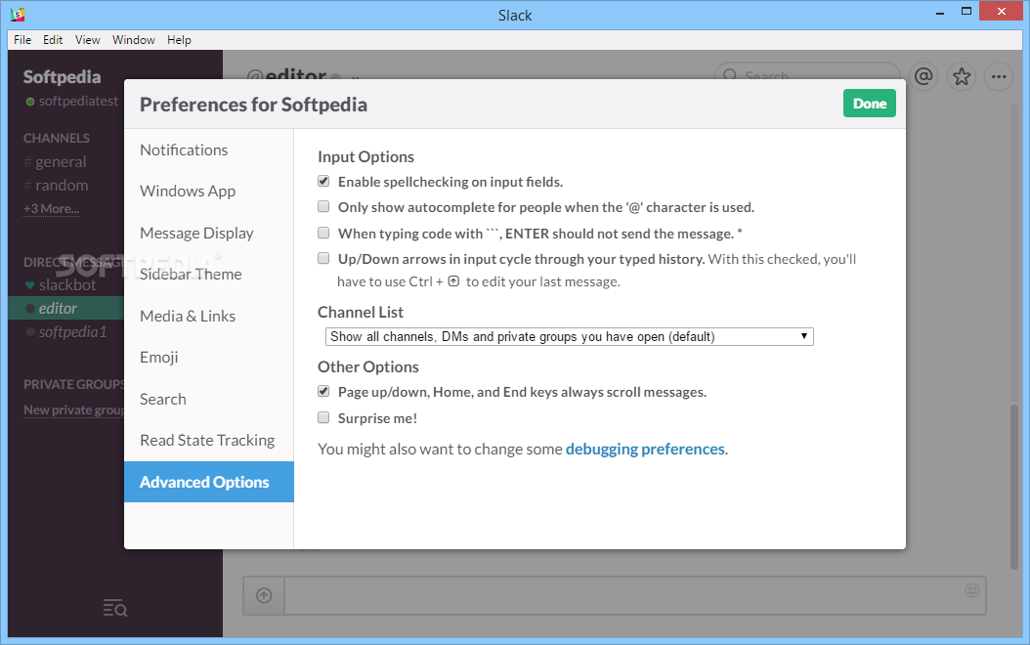Open editor direct message
The width and height of the screenshot is (1030, 645).
point(65,308)
